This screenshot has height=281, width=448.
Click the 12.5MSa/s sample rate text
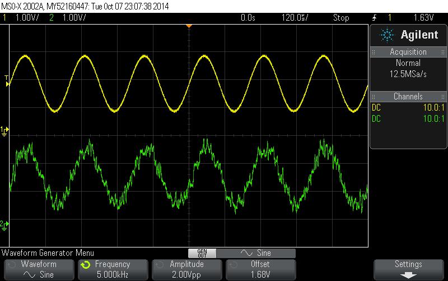tap(408, 74)
